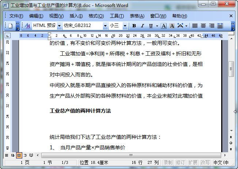Toggle Underline formatting

(151, 26)
